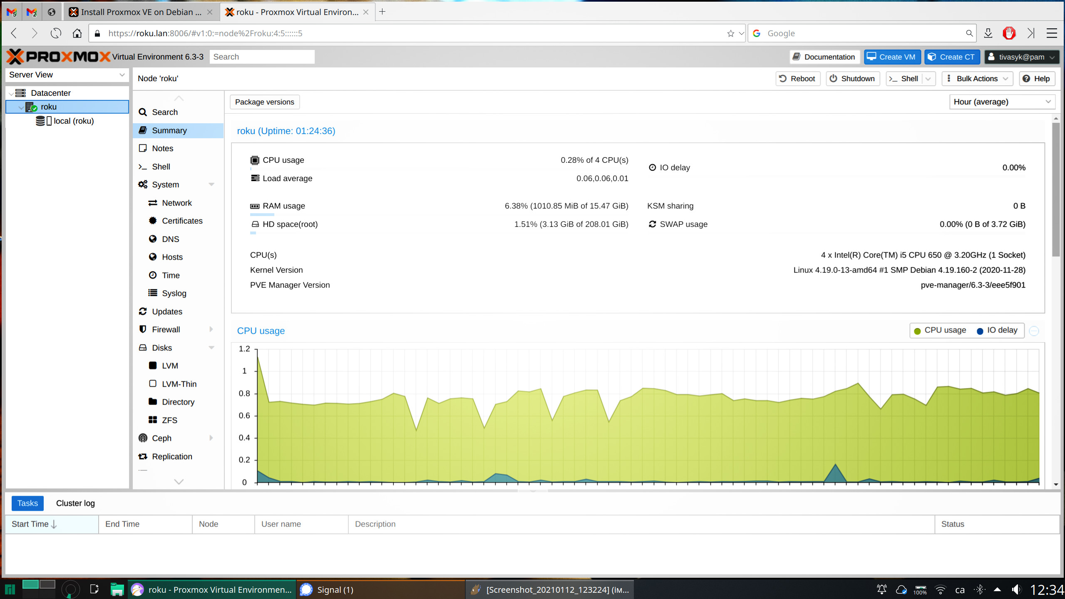Screen dimensions: 1065x599
Task: Switch to the Install Proxmox VE browser tab
Action: coord(141,12)
